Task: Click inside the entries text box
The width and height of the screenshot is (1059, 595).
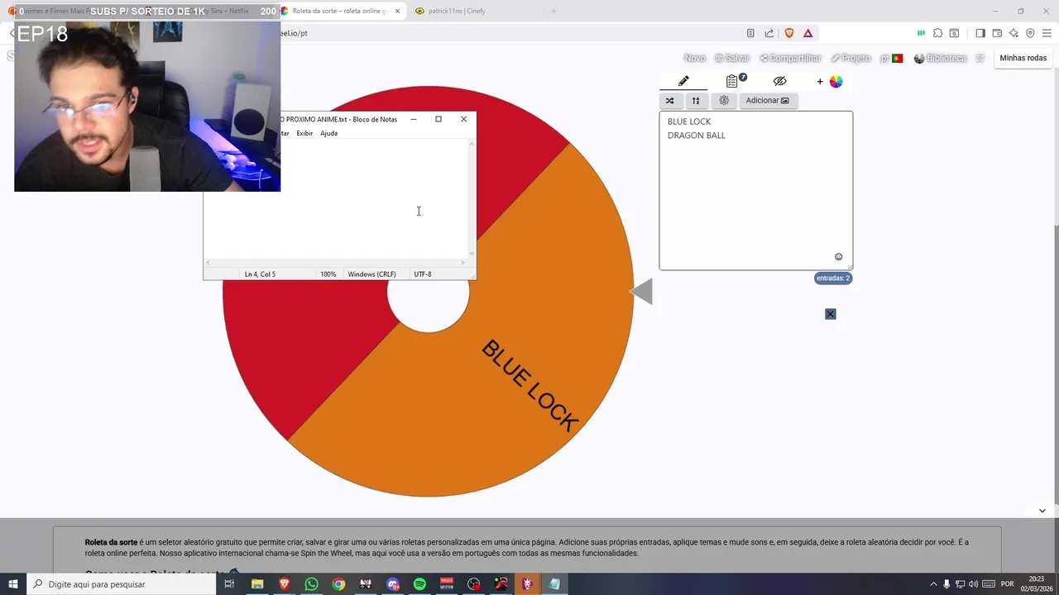Action: click(755, 190)
